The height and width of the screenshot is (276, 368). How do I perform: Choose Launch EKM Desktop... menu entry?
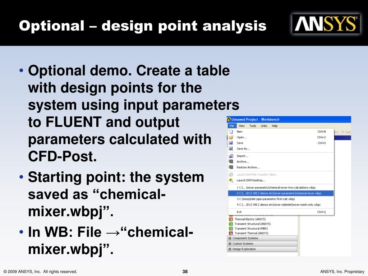pos(281,180)
